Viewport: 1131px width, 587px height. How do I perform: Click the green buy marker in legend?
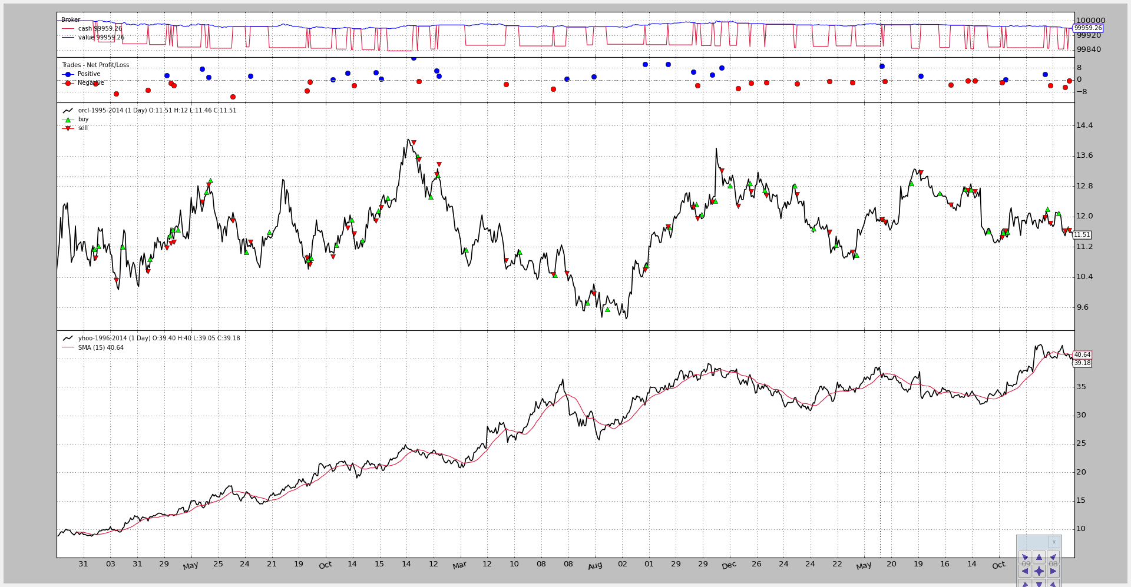68,120
